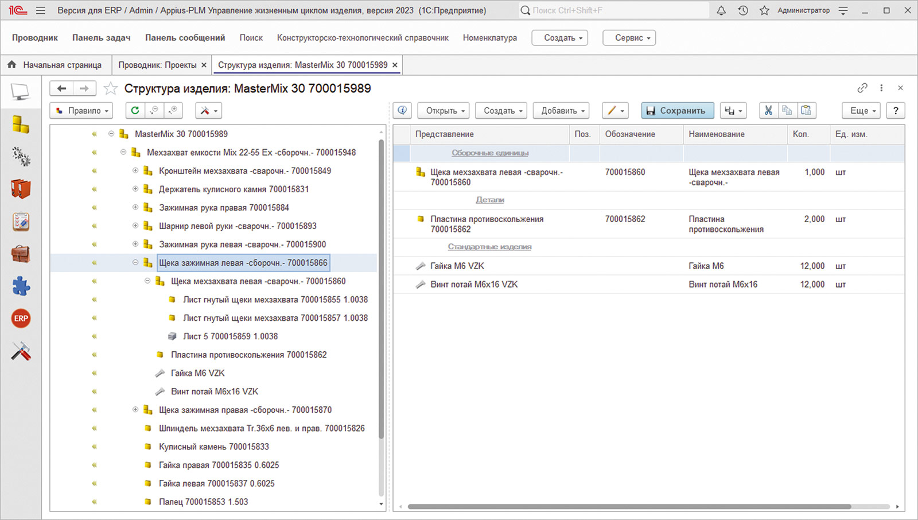This screenshot has width=918, height=520.
Task: Go back with the left arrow button
Action: (x=61, y=88)
